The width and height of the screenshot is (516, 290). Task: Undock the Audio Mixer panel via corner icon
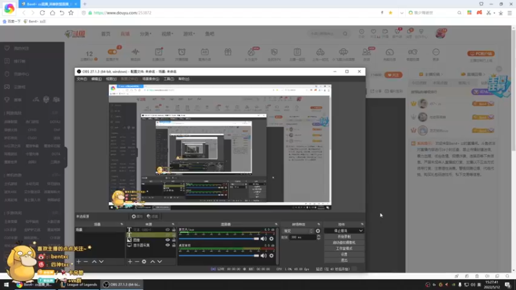[x=276, y=224]
